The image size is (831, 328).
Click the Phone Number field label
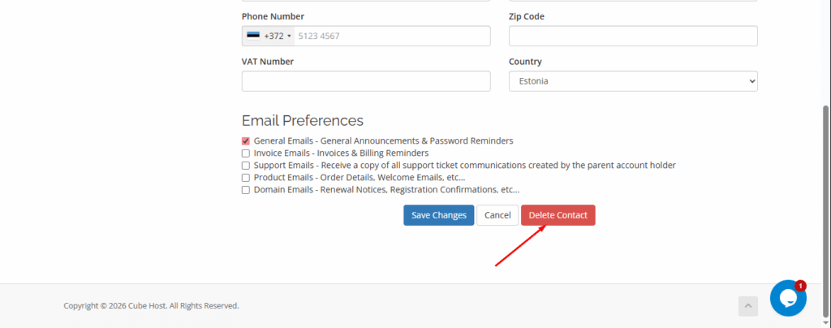point(273,16)
